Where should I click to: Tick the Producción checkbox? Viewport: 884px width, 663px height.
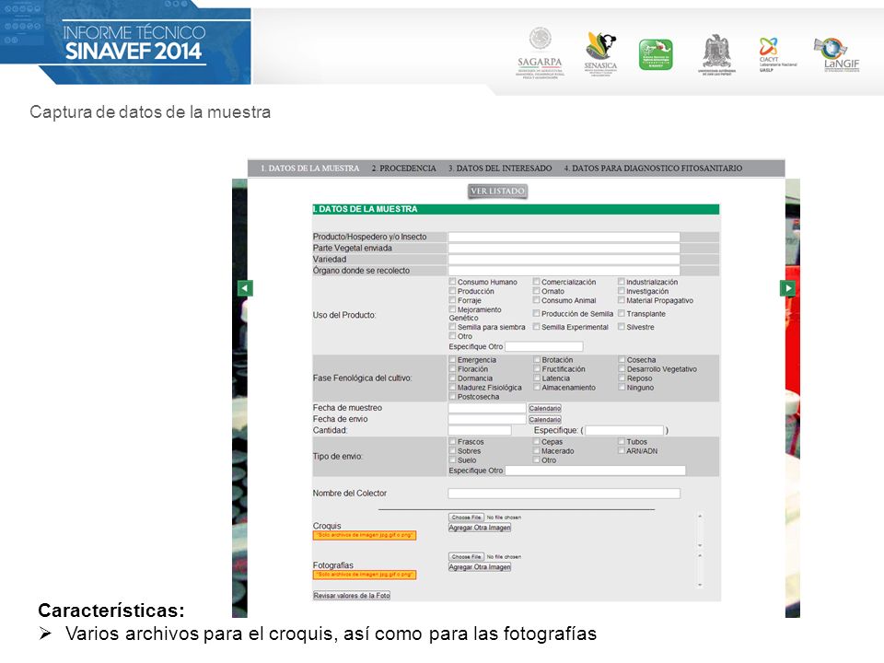pos(452,290)
